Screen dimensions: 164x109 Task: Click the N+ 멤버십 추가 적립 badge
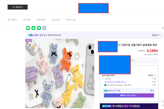pyautogui.click(x=106, y=91)
